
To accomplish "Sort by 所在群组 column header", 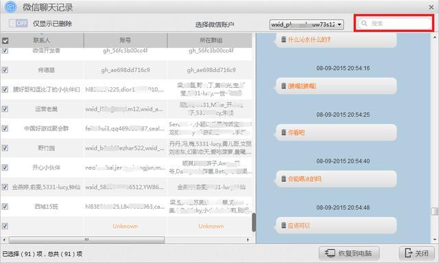I will (x=211, y=41).
